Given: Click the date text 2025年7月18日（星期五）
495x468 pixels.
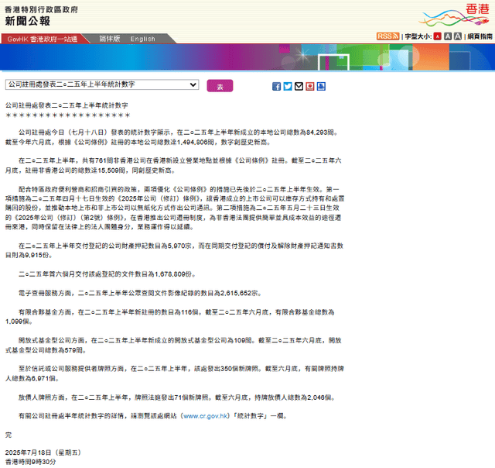Looking at the screenshot, I should pyautogui.click(x=43, y=453).
